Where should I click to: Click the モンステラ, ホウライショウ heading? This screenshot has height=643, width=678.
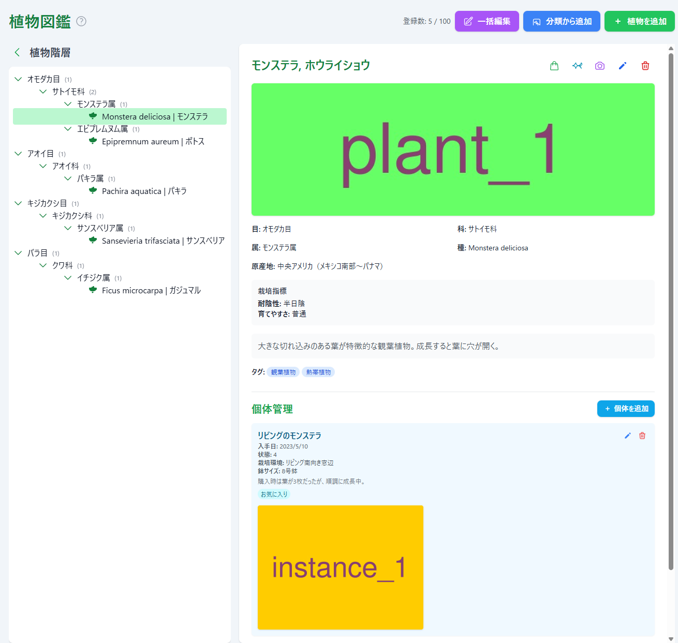click(311, 65)
